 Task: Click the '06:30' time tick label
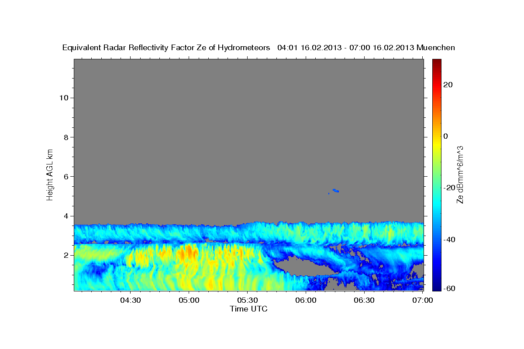[364, 300]
